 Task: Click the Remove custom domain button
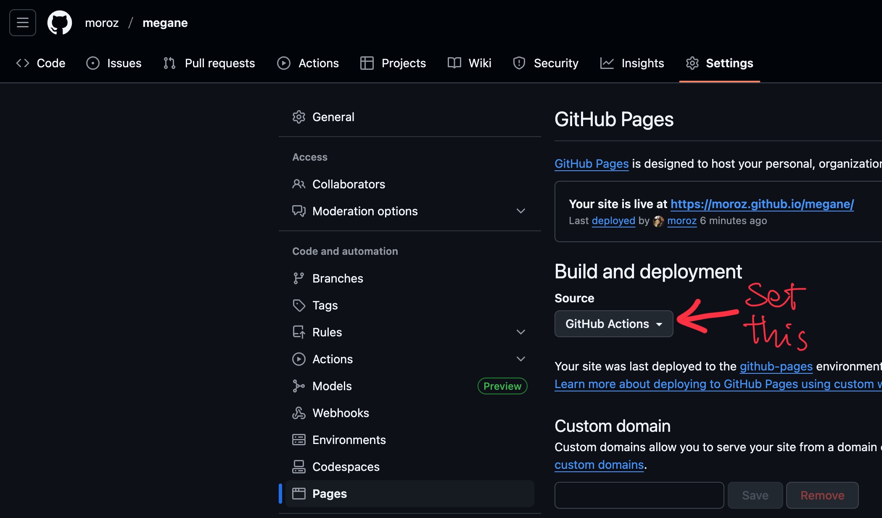(x=822, y=495)
